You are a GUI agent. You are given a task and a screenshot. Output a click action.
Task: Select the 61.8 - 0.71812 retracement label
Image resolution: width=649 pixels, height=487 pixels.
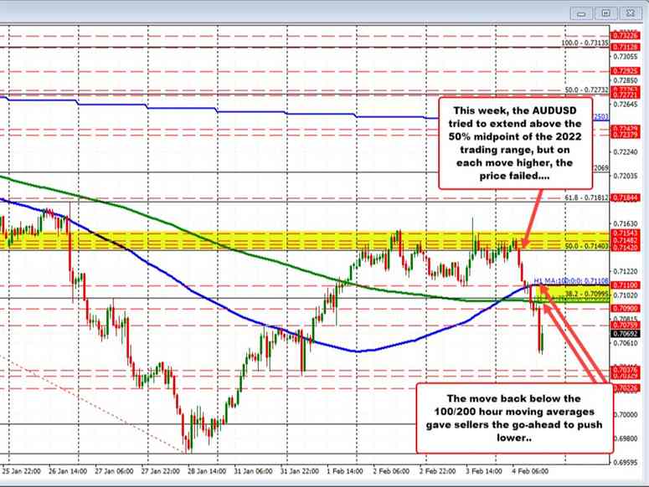(x=587, y=197)
